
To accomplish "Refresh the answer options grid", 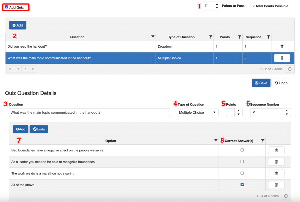I will pos(286,196).
